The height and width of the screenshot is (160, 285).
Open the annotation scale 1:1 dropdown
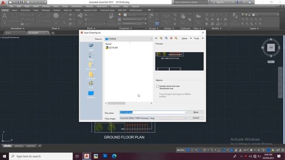245,150
